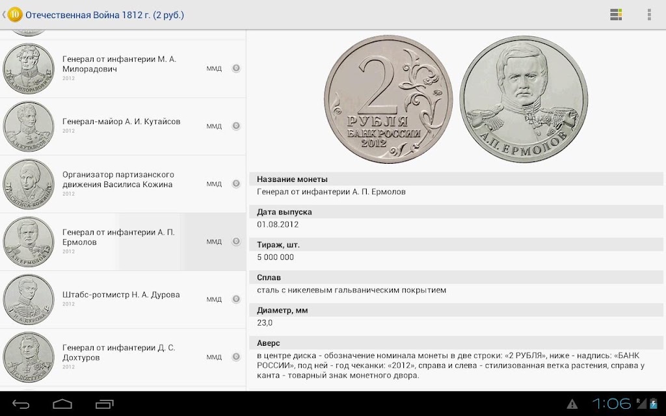Tap Android back navigation button
The height and width of the screenshot is (416, 666).
20,404
